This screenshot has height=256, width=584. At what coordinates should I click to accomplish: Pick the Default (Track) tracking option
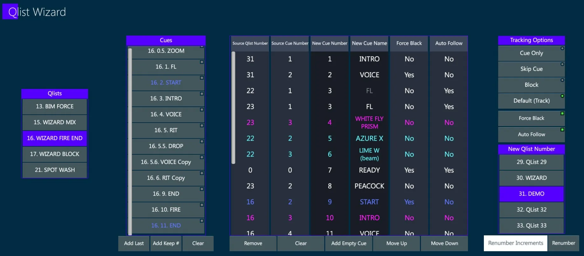pyautogui.click(x=531, y=101)
